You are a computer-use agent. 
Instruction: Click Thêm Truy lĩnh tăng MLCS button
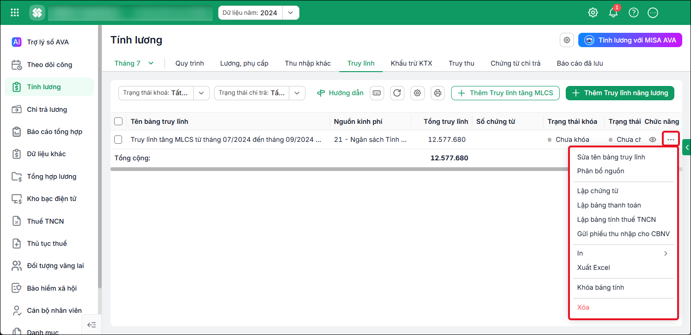pyautogui.click(x=505, y=93)
